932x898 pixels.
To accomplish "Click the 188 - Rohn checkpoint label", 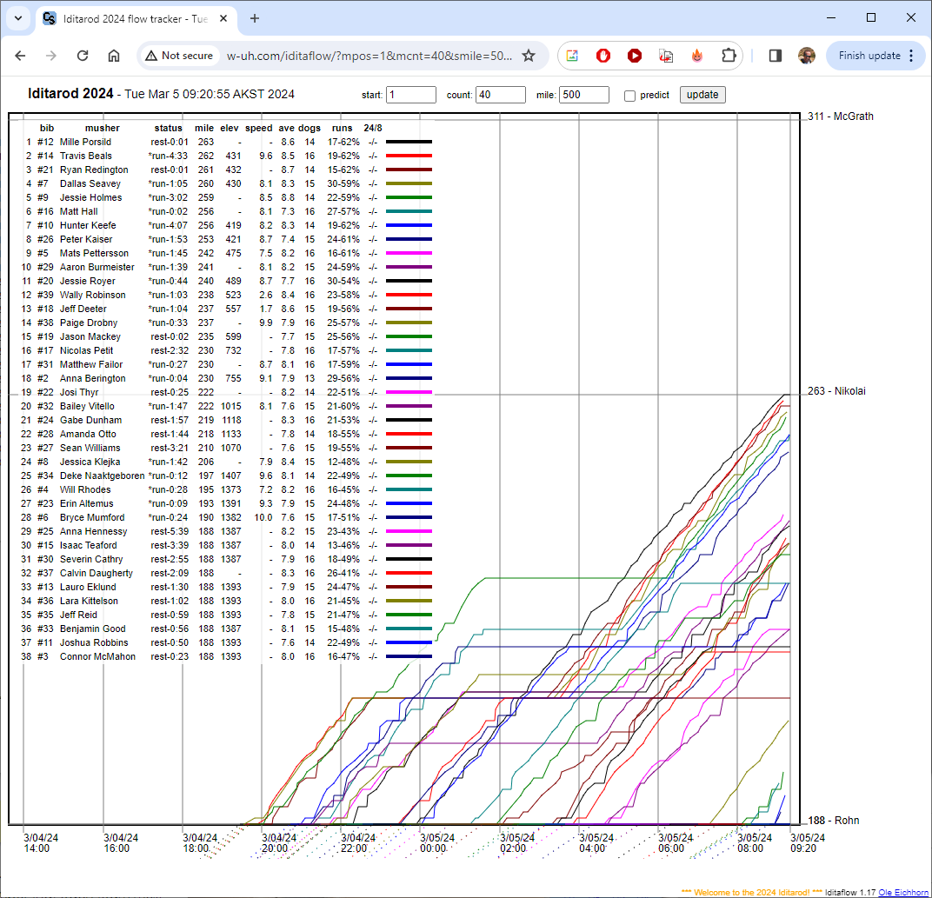I will pyautogui.click(x=834, y=821).
